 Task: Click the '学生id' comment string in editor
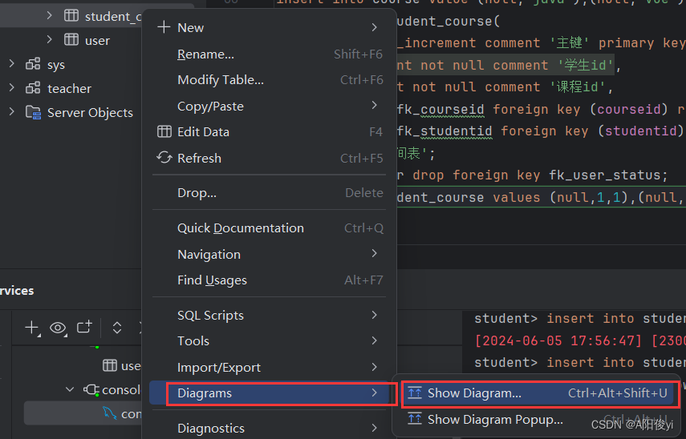tap(586, 65)
